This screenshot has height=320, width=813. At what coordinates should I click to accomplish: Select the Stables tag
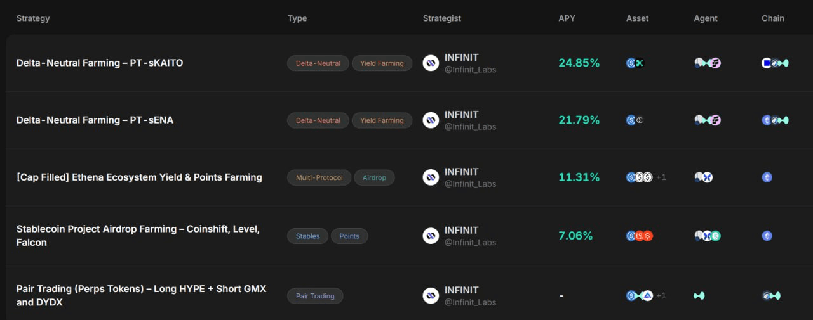tap(308, 236)
